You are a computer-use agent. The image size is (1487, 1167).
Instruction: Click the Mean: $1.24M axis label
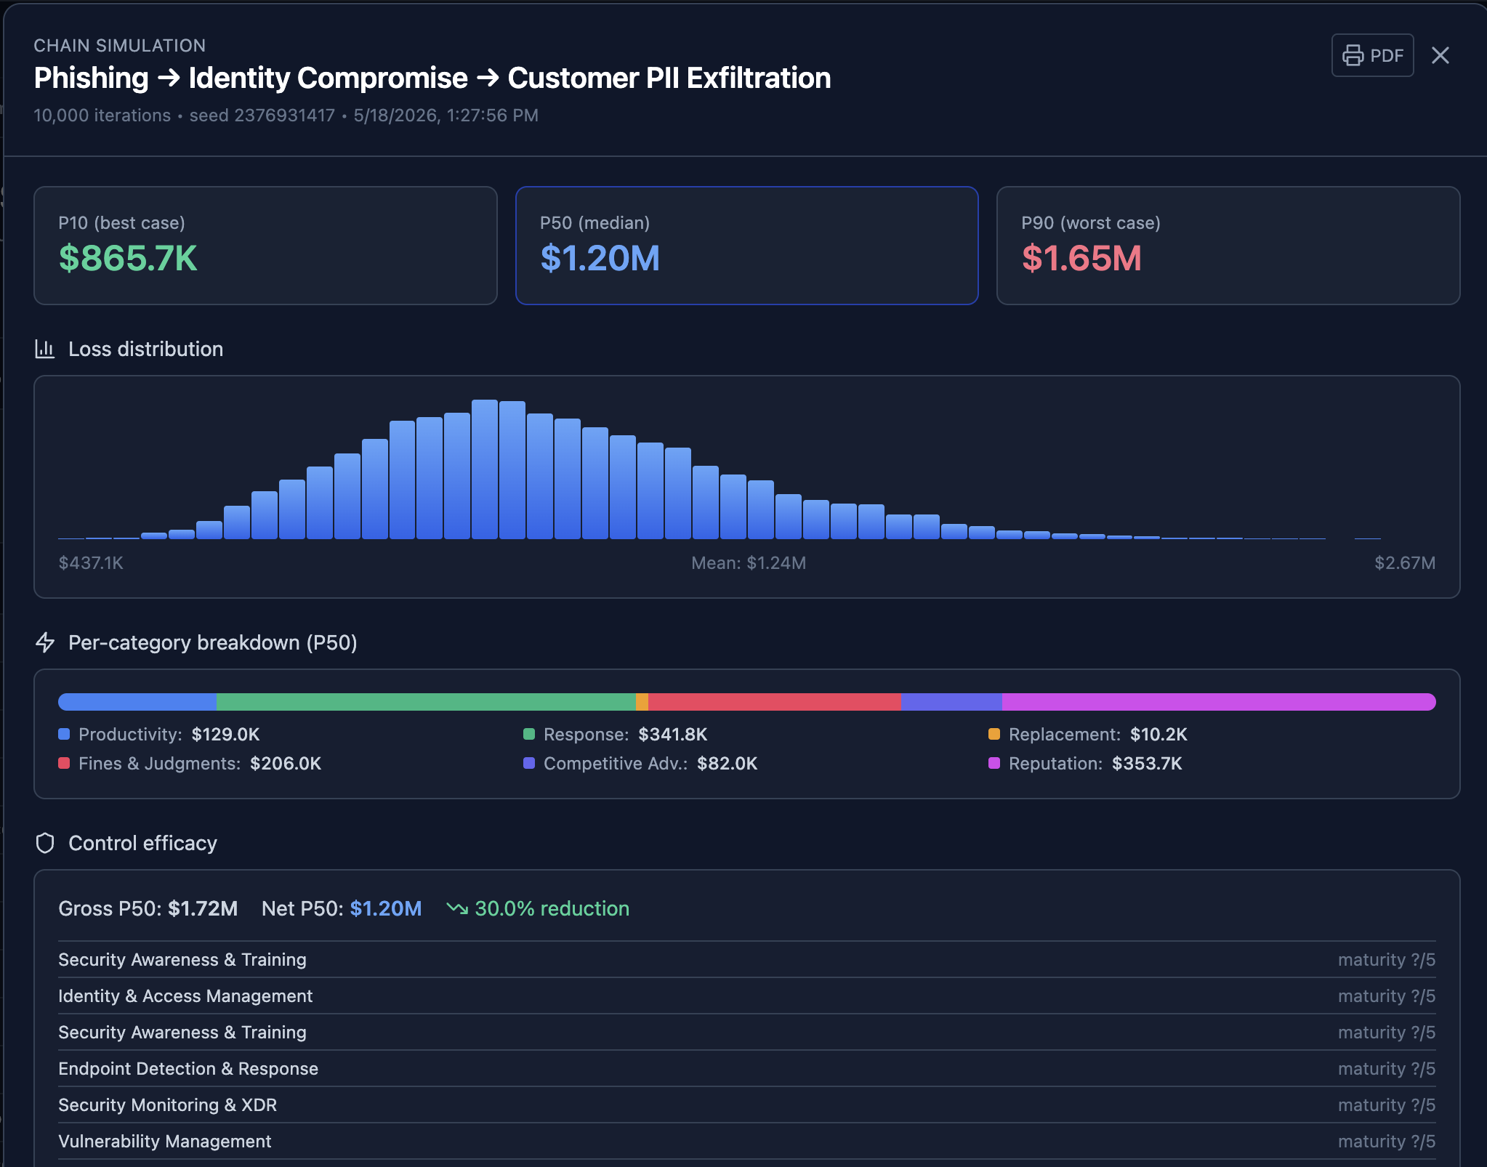click(x=749, y=563)
